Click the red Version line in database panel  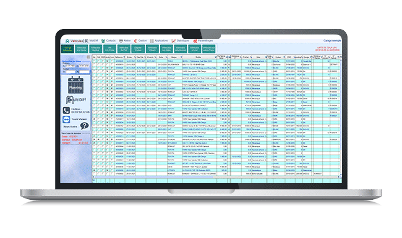coord(75,143)
